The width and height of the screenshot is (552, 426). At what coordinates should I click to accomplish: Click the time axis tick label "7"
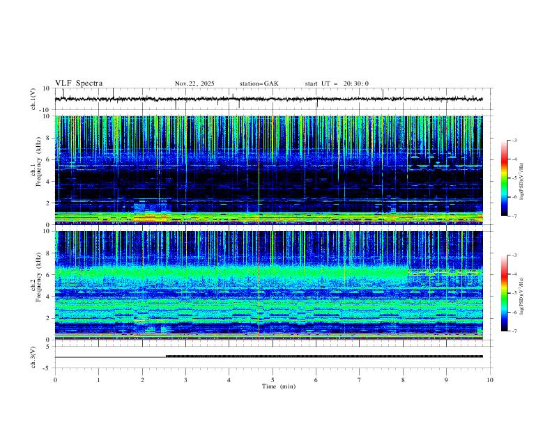point(360,380)
